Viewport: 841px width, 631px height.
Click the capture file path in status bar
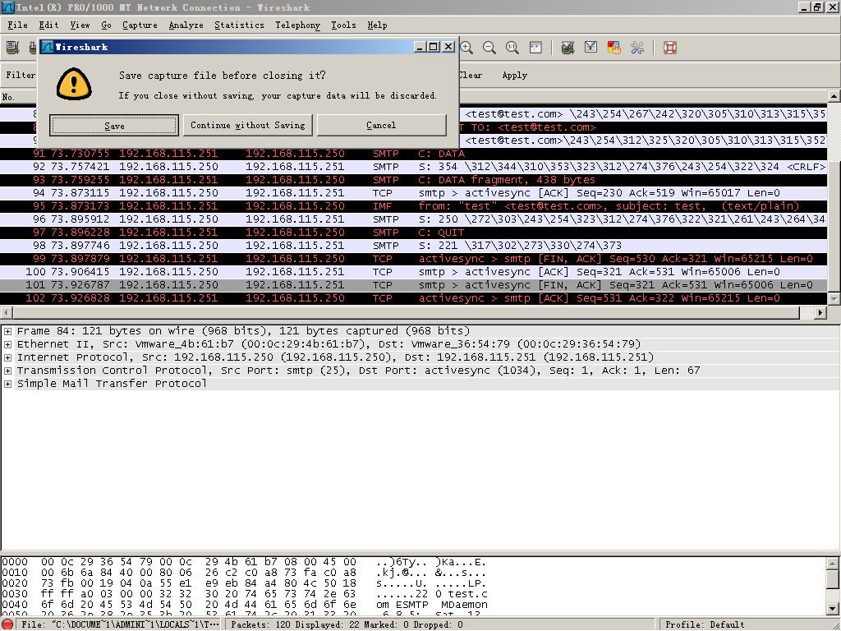pos(120,624)
